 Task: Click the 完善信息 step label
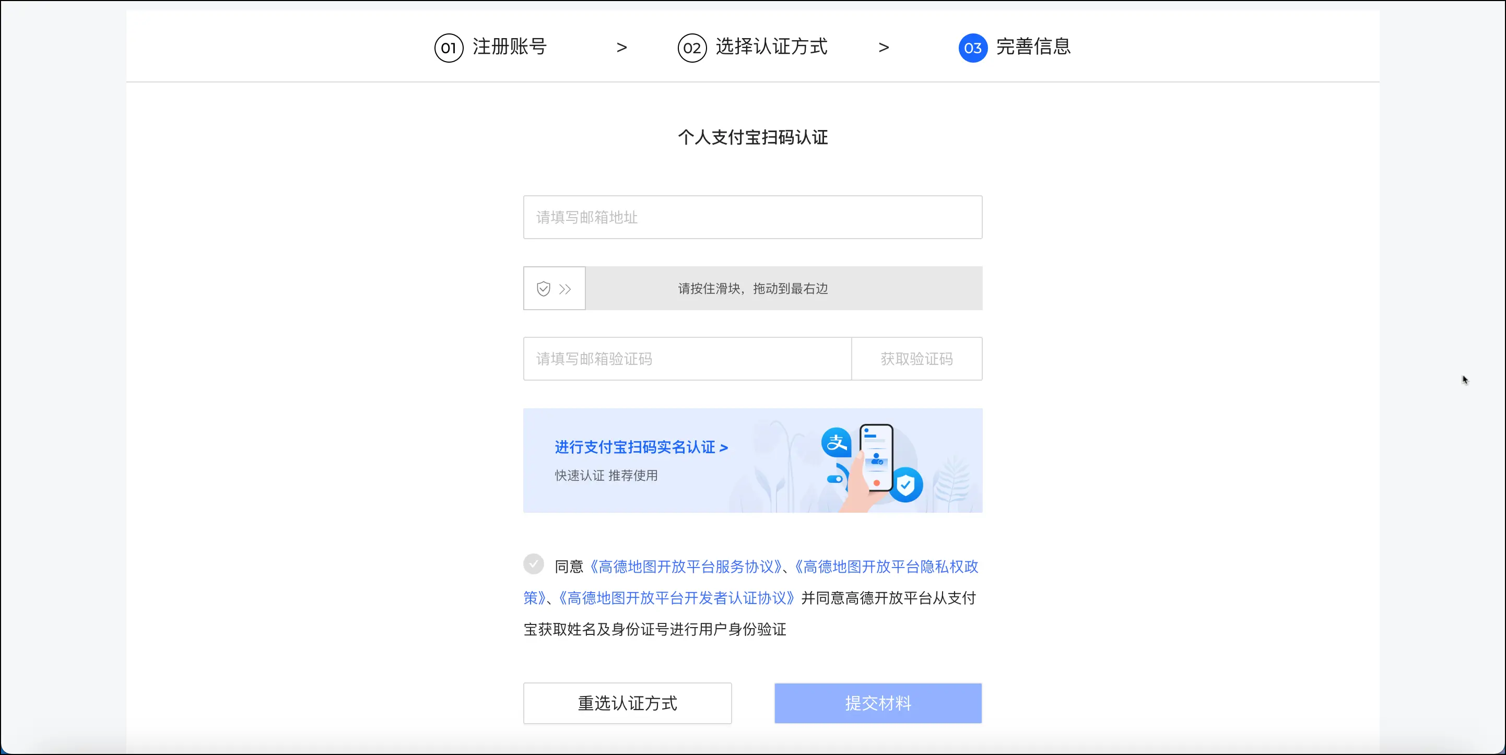(x=1033, y=47)
